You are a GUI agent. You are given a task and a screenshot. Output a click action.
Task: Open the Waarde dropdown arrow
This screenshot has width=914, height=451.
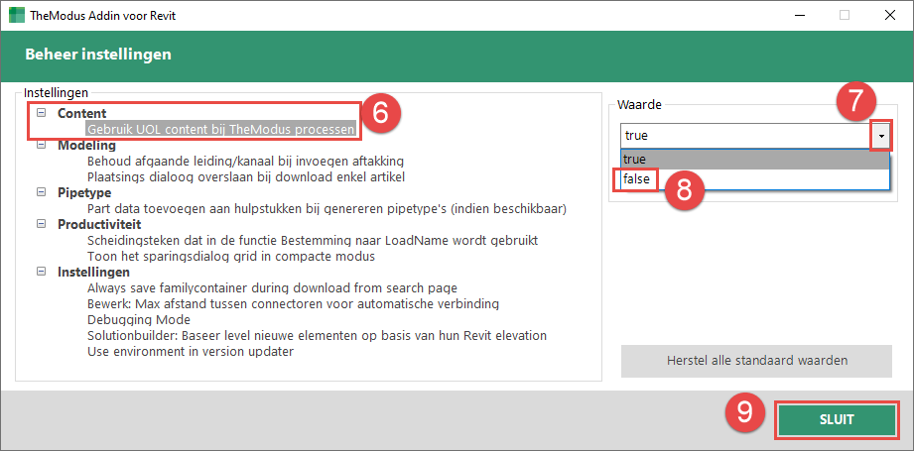pos(882,136)
